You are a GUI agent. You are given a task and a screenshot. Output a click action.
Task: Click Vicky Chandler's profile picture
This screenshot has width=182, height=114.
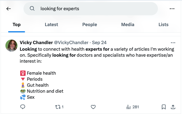(x=11, y=46)
